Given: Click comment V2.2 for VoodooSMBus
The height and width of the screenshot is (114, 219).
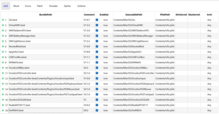Looking at the screenshot, I should [89, 68].
